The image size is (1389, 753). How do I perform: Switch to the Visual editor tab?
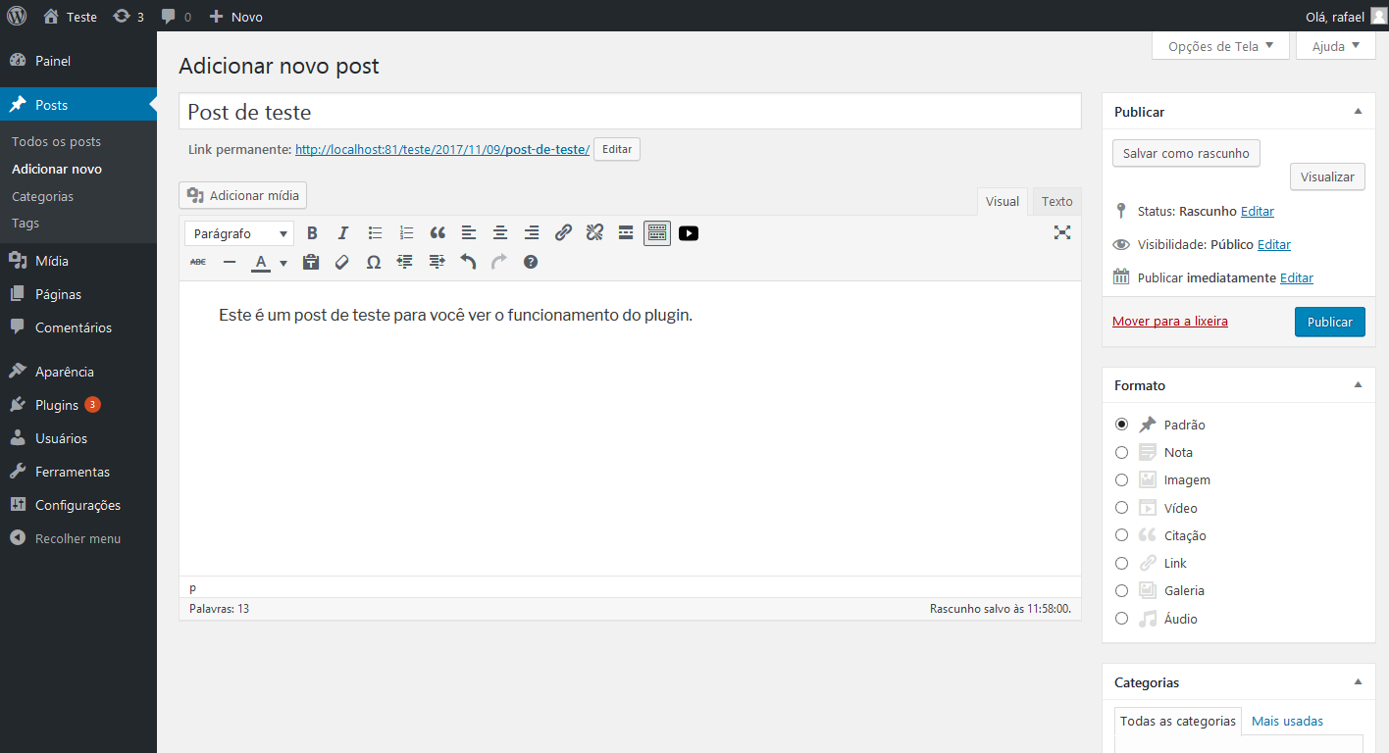(1003, 201)
